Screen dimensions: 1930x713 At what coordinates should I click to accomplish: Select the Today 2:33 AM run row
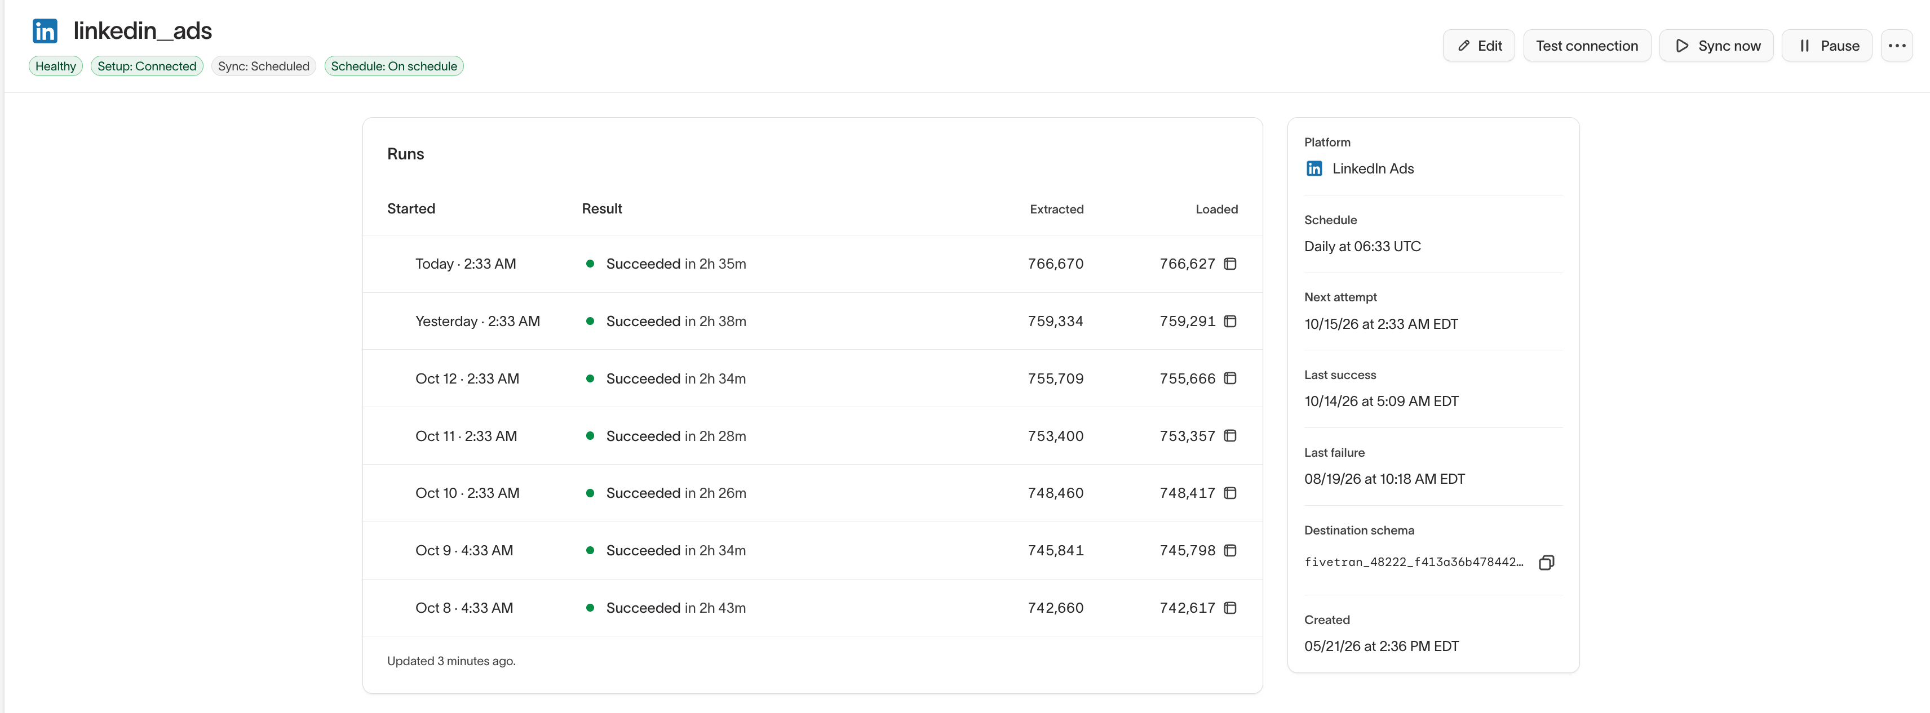[x=812, y=264]
